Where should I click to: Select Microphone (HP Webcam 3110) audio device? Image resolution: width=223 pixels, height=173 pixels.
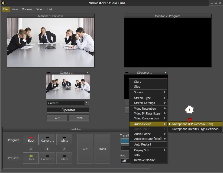[195, 124]
